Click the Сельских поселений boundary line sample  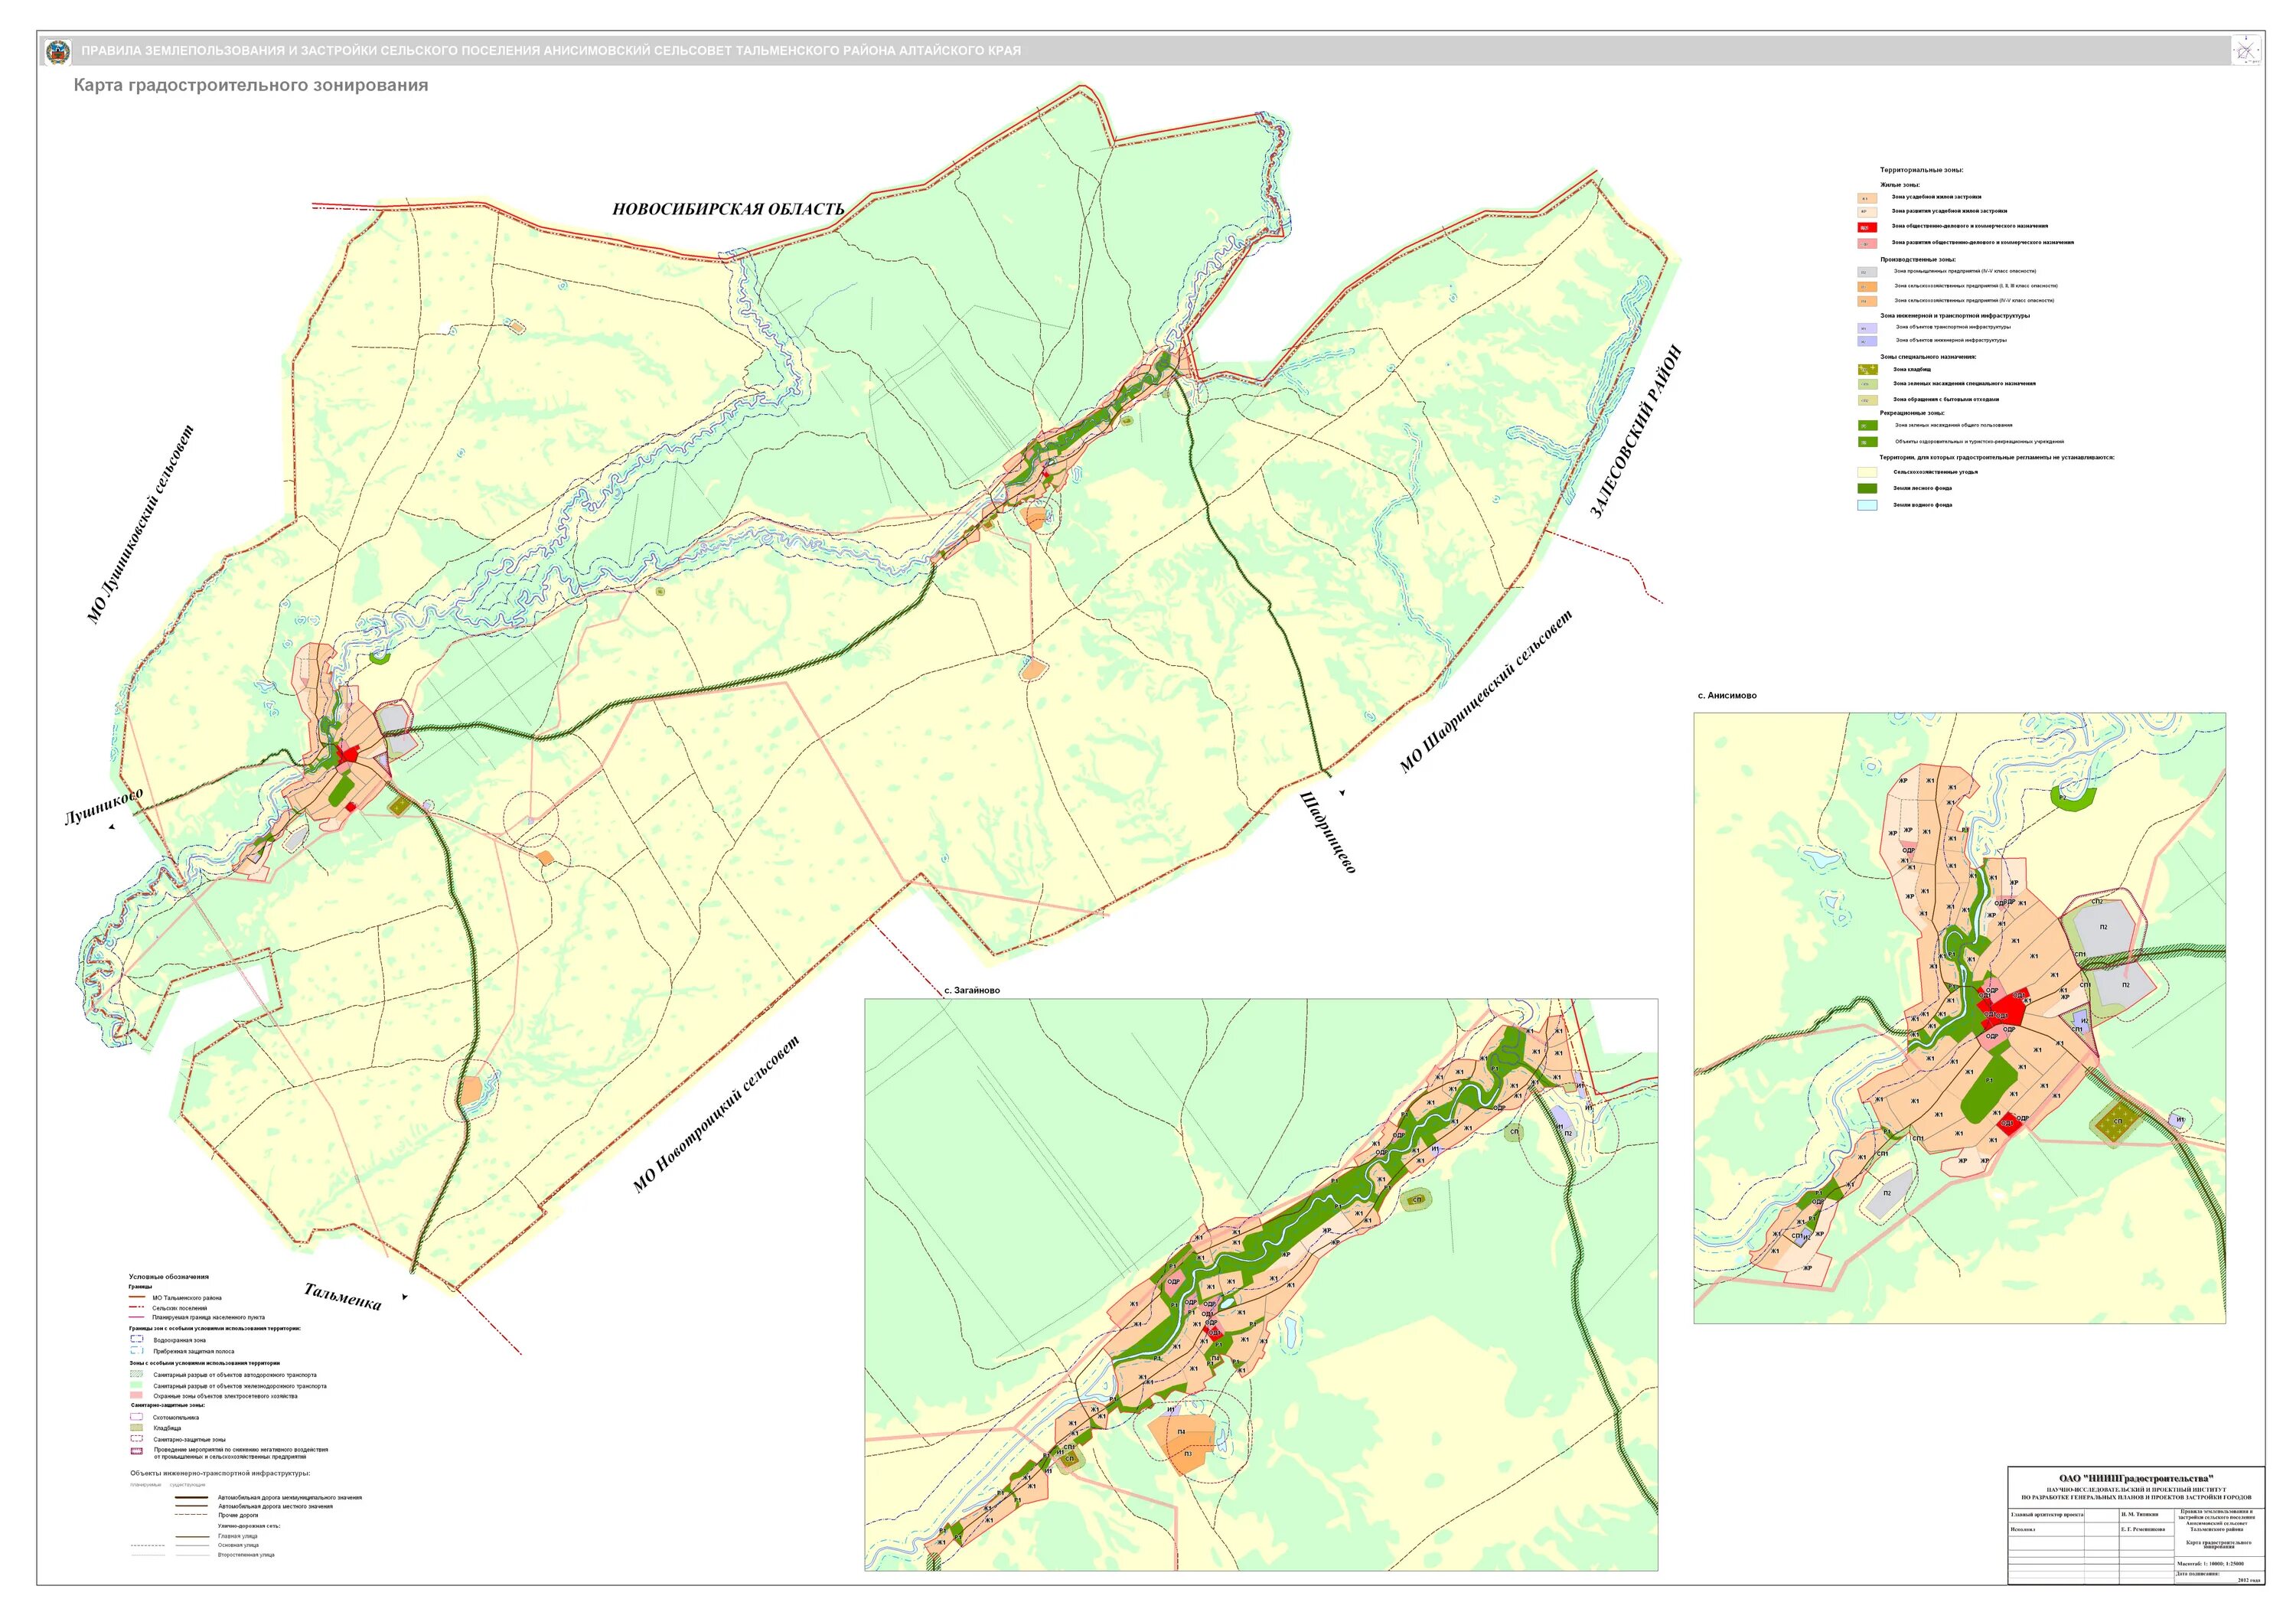(137, 1307)
